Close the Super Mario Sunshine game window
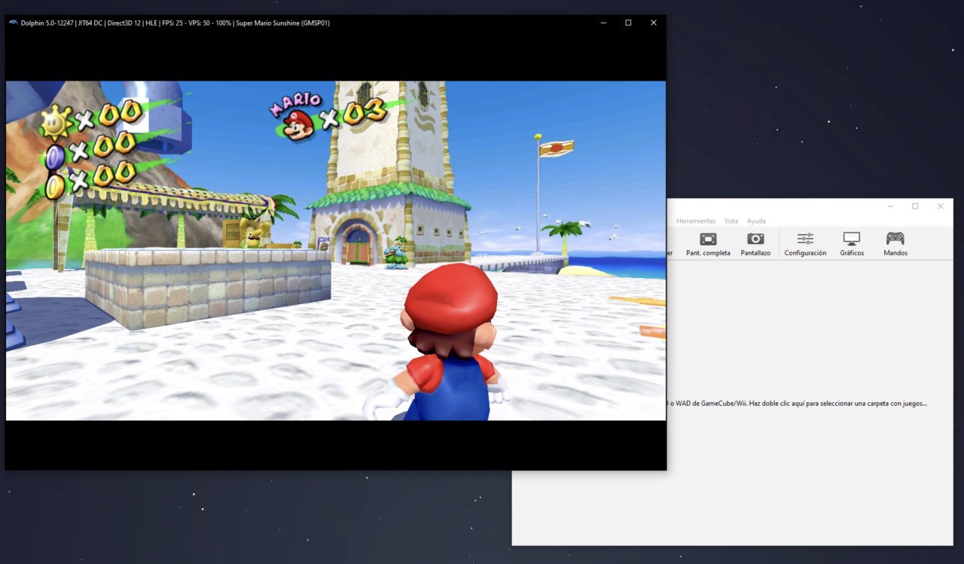This screenshot has width=964, height=564. point(653,23)
